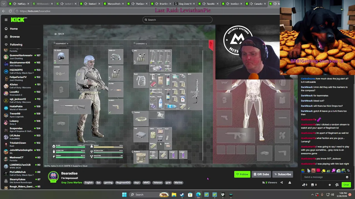Reload the browser page
The image size is (355, 199).
coord(10,11)
